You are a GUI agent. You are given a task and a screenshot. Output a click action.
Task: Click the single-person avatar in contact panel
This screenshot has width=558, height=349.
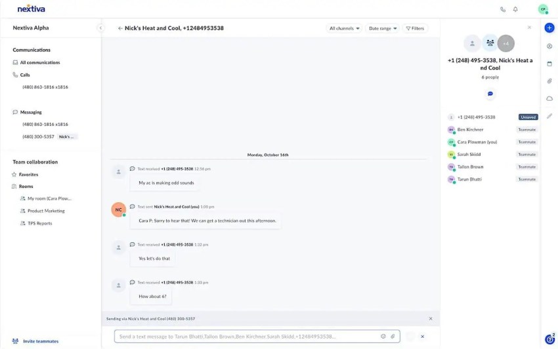coord(472,43)
